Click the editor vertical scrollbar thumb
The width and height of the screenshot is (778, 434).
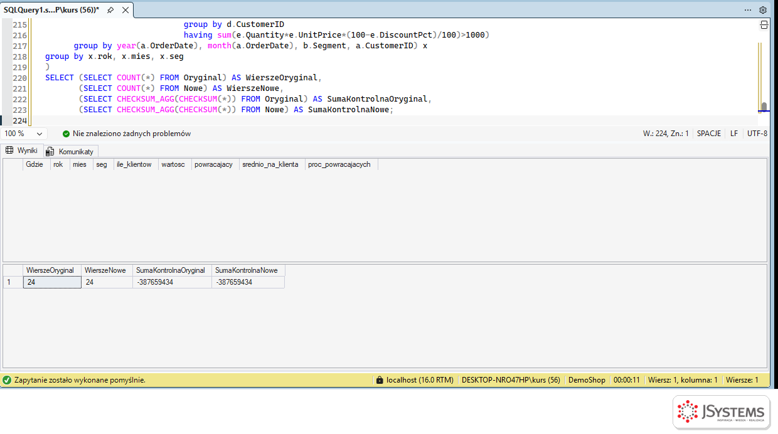pyautogui.click(x=764, y=107)
